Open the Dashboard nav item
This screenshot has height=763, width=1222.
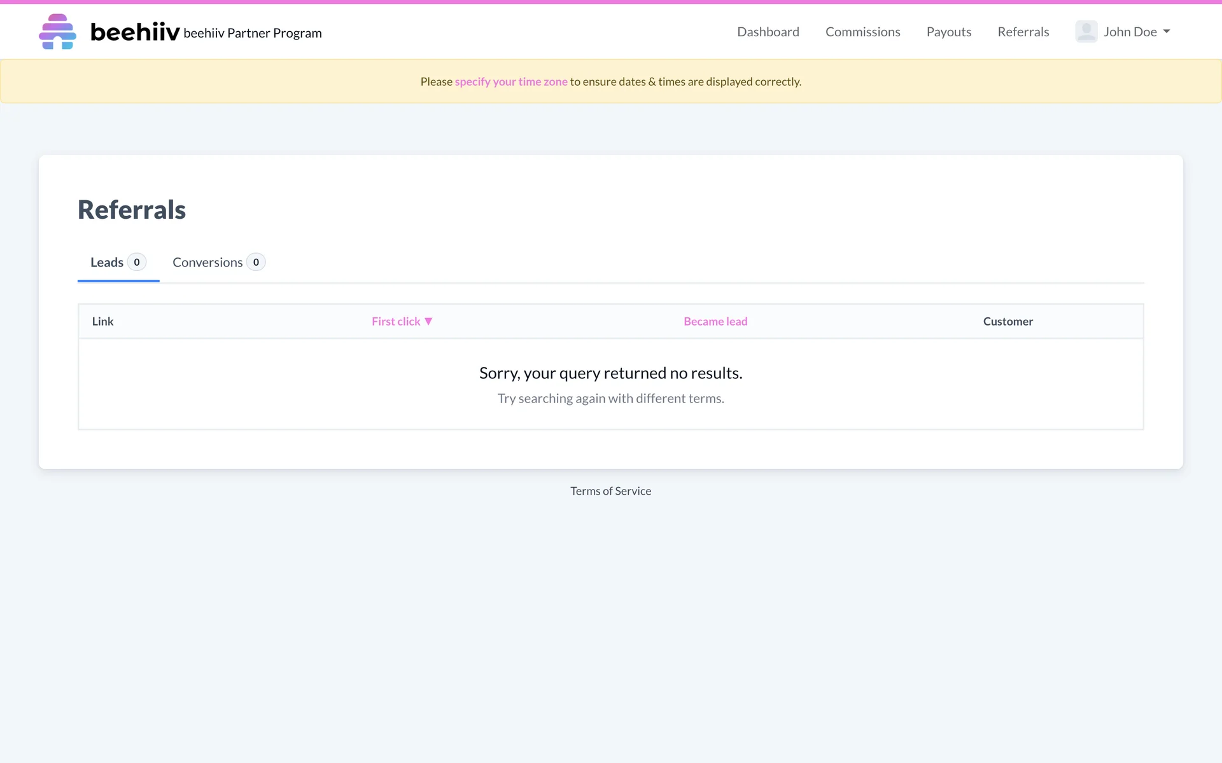click(x=768, y=32)
